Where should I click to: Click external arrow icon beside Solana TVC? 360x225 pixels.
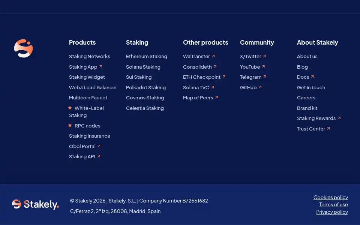(213, 87)
